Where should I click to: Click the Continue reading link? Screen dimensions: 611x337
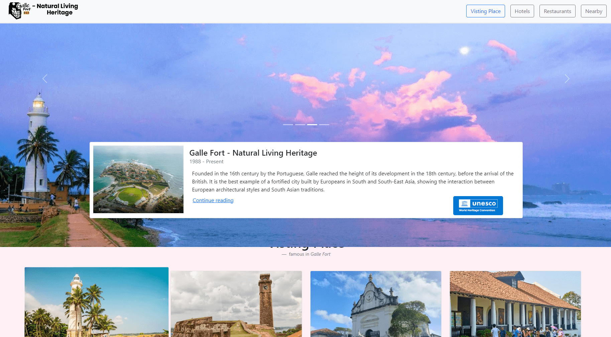[213, 200]
